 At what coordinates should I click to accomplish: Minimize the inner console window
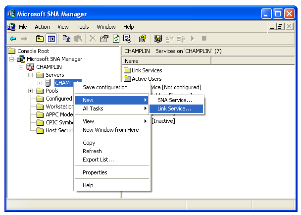click(x=272, y=27)
